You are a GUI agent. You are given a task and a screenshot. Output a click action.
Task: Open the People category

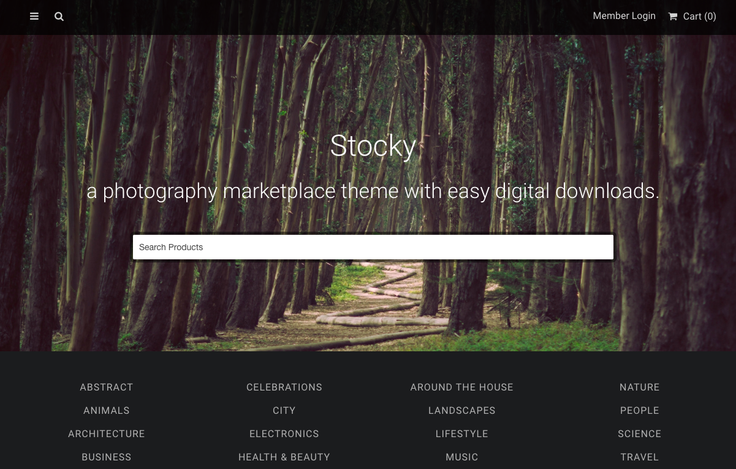[x=640, y=411]
